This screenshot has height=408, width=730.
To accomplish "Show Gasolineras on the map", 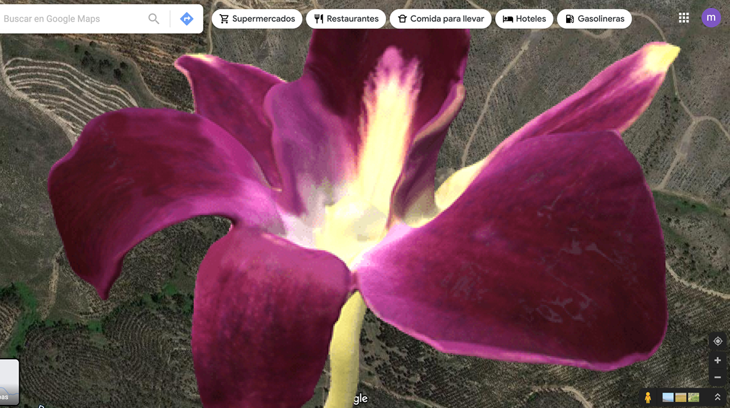I will pyautogui.click(x=594, y=19).
